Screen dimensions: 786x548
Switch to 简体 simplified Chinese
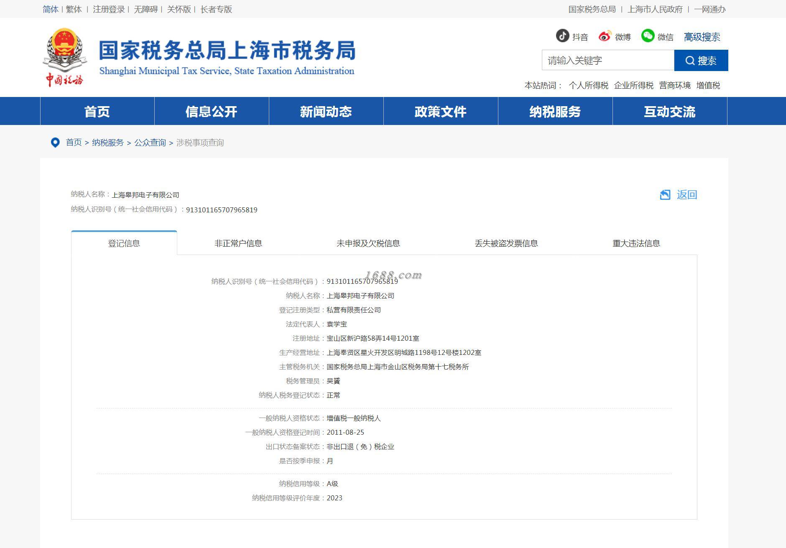click(51, 9)
